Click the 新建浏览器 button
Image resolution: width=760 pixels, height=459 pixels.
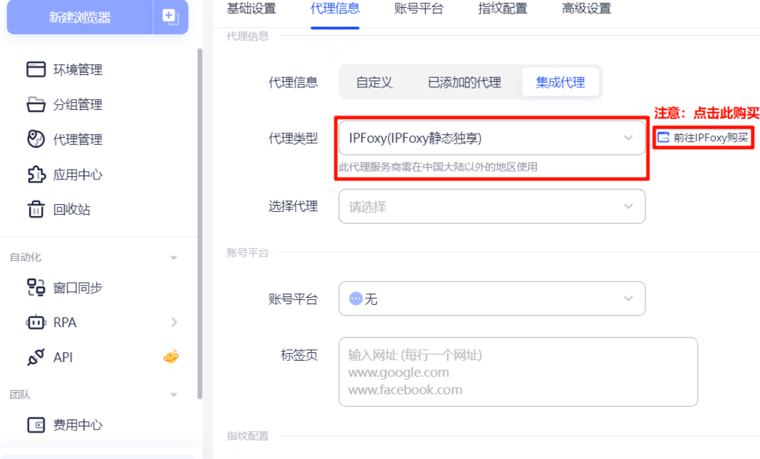(x=80, y=17)
